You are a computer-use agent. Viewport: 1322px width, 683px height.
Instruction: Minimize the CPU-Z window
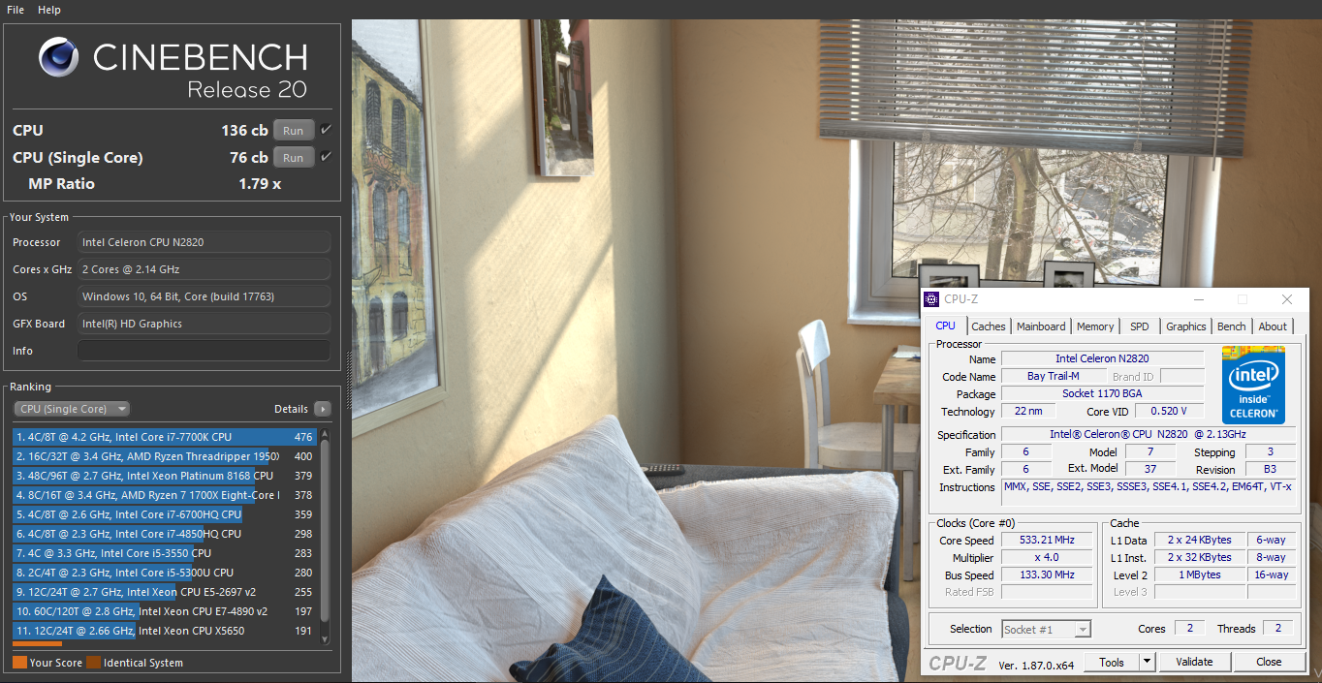pyautogui.click(x=1199, y=300)
